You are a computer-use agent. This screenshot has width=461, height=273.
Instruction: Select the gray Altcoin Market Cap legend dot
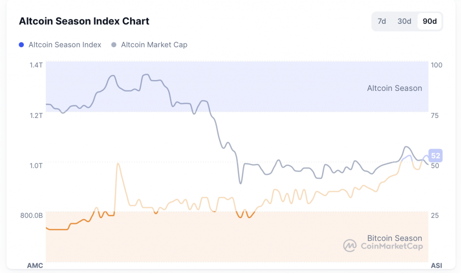(114, 45)
